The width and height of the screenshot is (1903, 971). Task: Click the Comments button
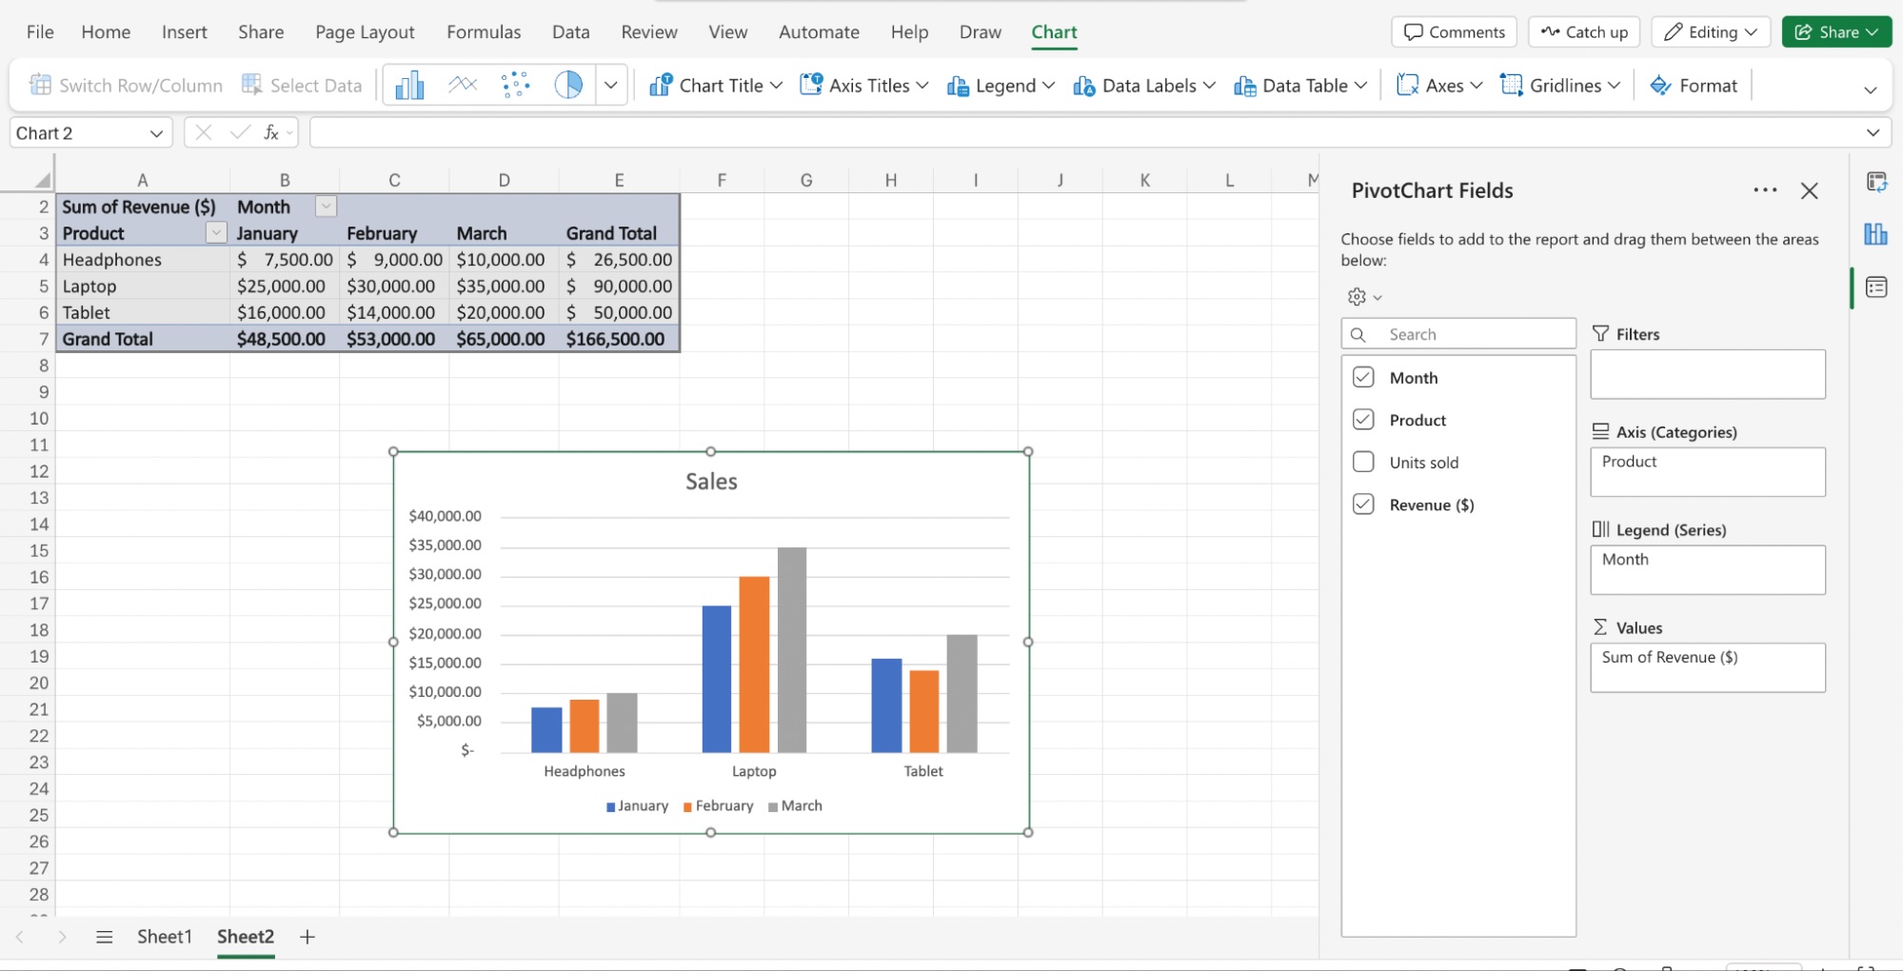(1454, 32)
